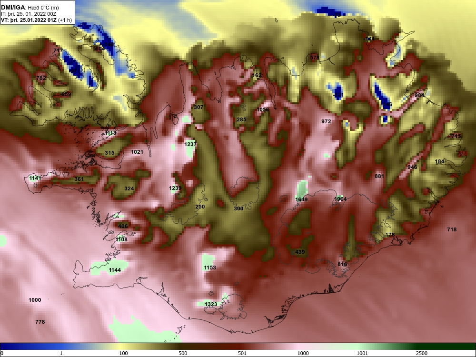The width and height of the screenshot is (476, 357).
Task: Select the 1964 map value
Action: [340, 199]
